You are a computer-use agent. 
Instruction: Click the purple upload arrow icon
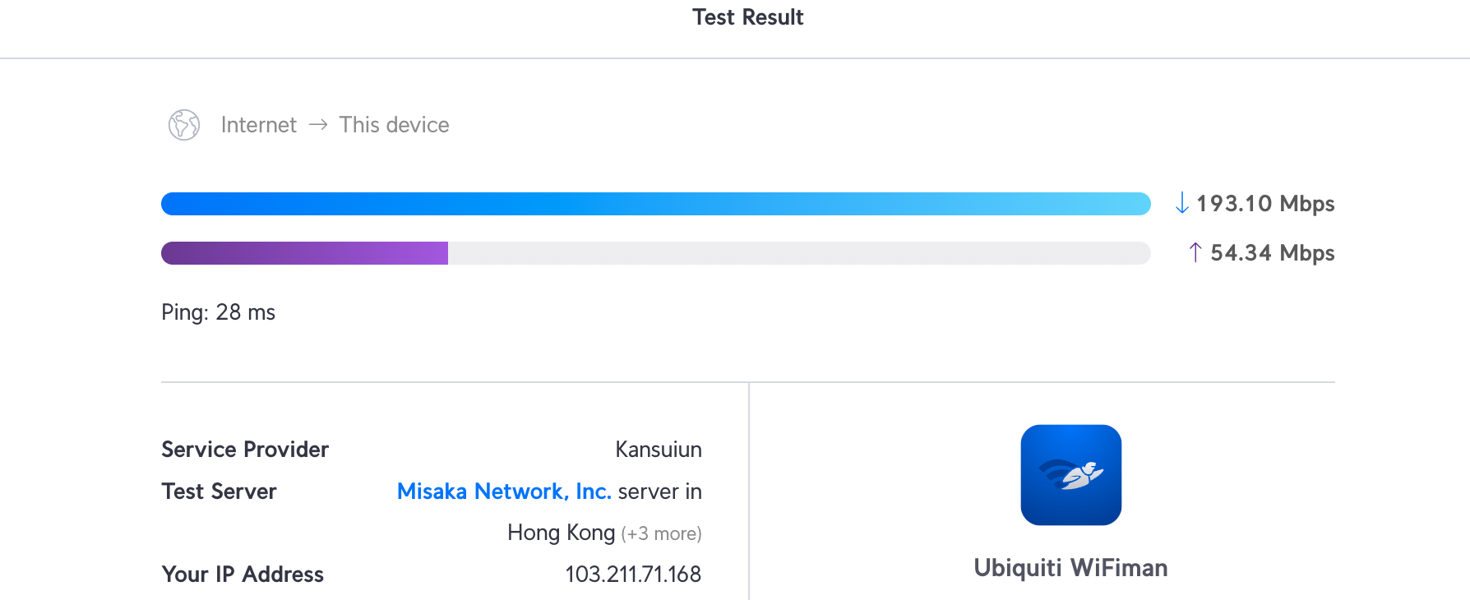[x=1195, y=252]
